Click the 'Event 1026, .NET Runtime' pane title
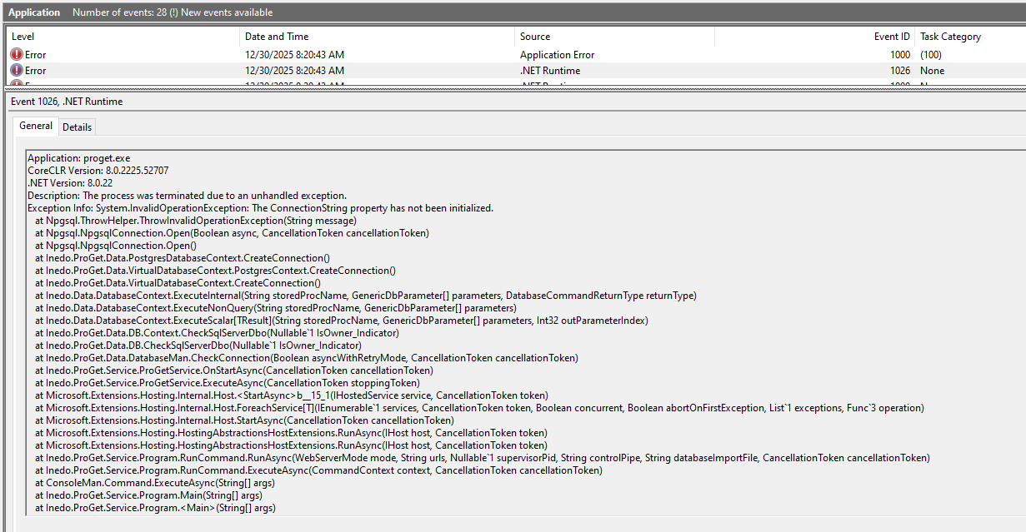1026x532 pixels. 67,102
